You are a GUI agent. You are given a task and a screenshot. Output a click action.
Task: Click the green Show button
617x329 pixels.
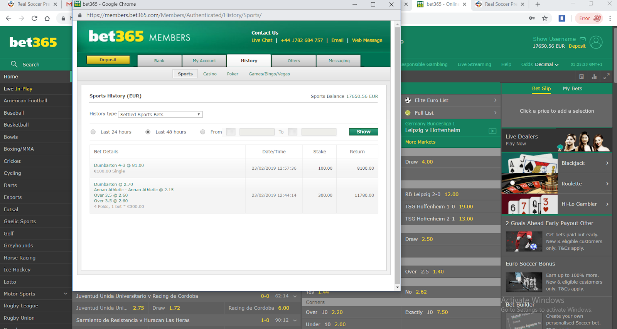coord(364,132)
